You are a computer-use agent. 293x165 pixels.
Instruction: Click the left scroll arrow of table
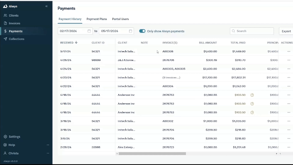pyautogui.click(x=117, y=154)
